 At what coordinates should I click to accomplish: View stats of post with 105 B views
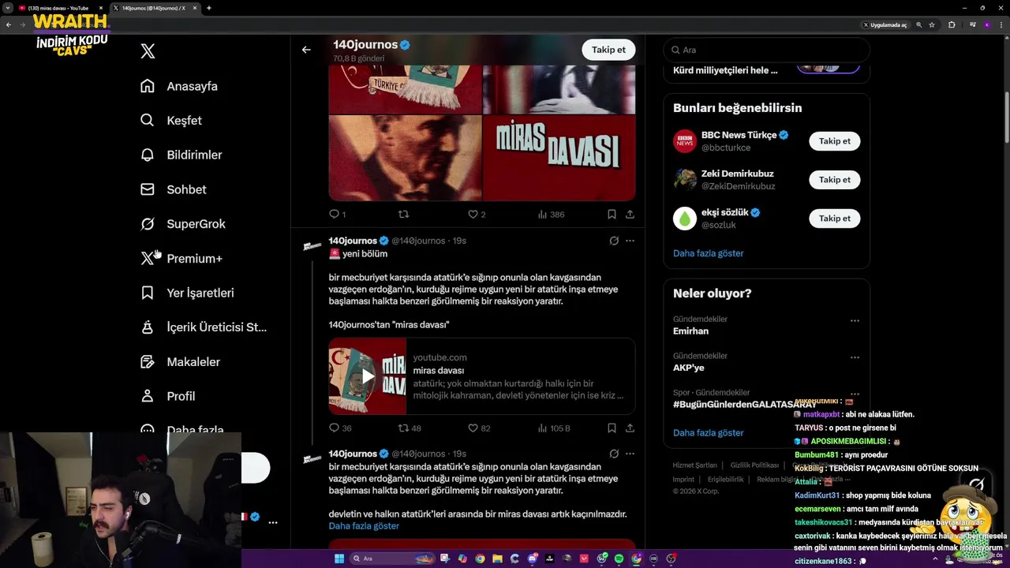(553, 428)
